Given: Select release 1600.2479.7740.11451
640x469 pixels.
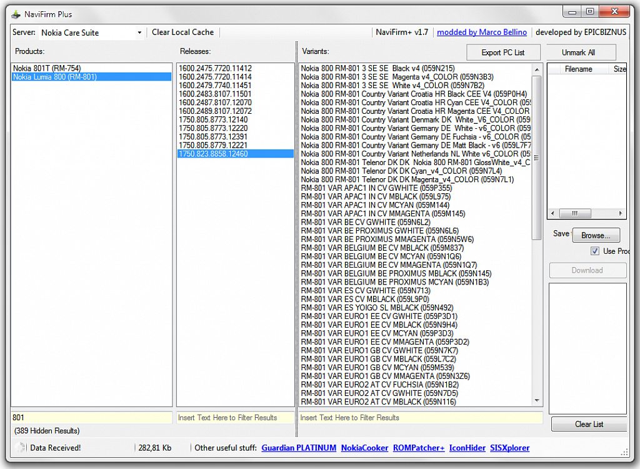Looking at the screenshot, I should point(235,86).
